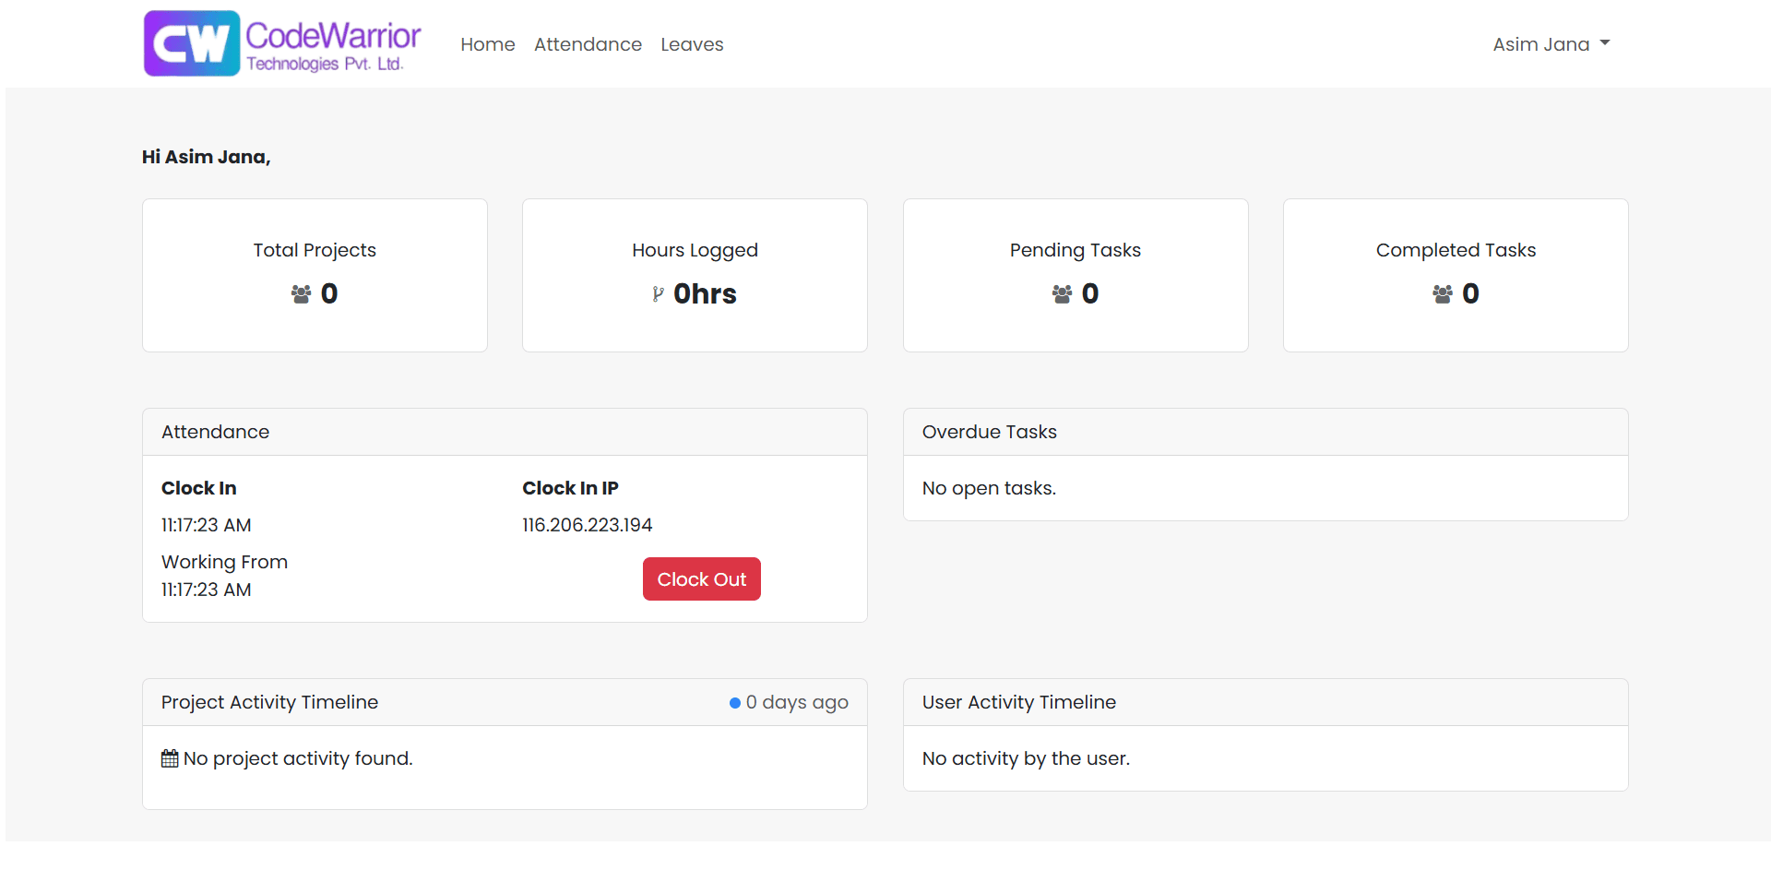Open the Leaves menu item

click(692, 44)
